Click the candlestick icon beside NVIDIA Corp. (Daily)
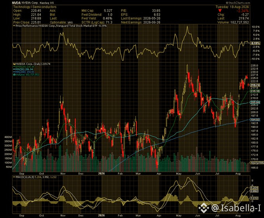The height and width of the screenshot is (218, 264). click(14, 64)
